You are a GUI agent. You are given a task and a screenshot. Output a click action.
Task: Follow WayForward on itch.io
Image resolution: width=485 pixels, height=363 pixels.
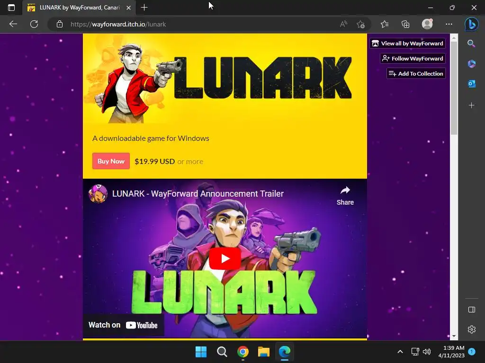tap(413, 58)
